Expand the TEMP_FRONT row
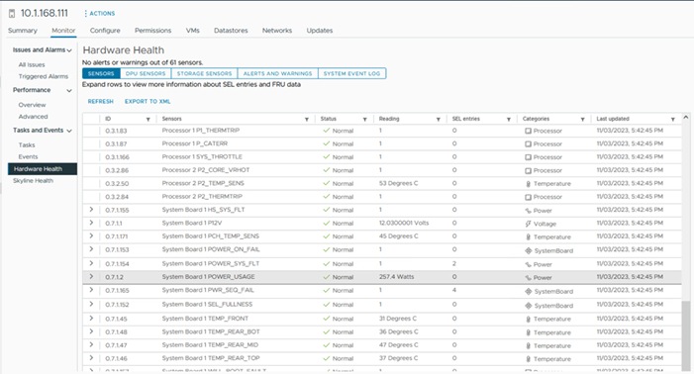 (91, 319)
